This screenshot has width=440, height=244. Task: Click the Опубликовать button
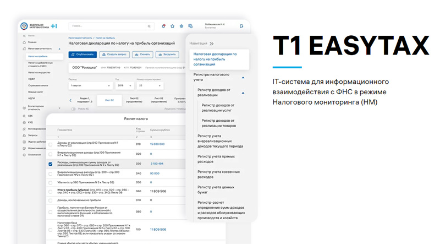click(x=82, y=55)
